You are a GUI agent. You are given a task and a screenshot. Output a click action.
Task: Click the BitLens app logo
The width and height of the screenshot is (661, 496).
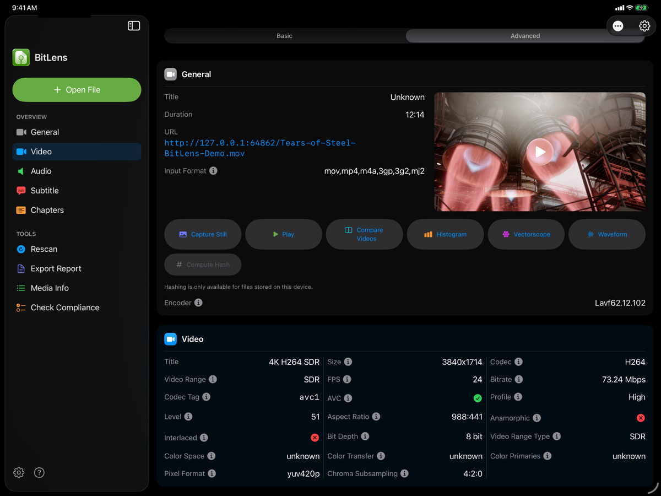coord(21,57)
